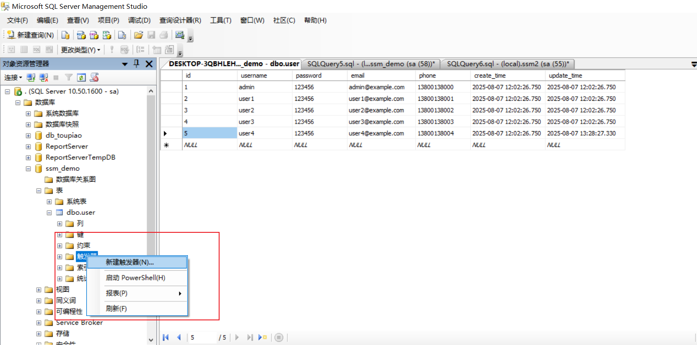Collapse the dbo.user table node
Viewport: 697px width, 345px height.
[49, 213]
